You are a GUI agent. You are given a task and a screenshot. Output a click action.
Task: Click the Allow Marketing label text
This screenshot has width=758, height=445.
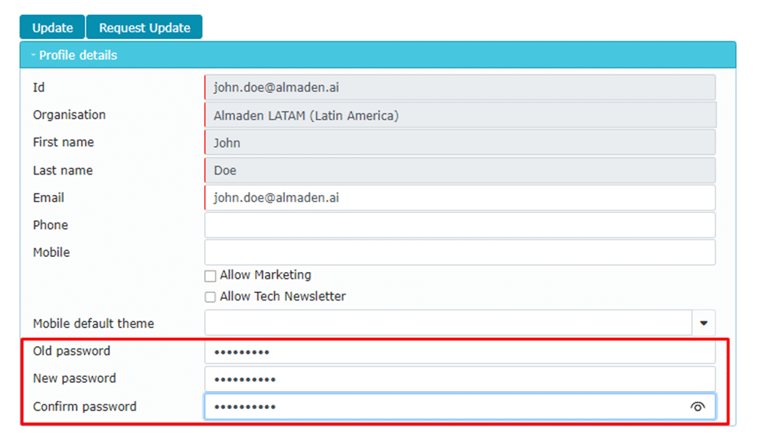(265, 276)
